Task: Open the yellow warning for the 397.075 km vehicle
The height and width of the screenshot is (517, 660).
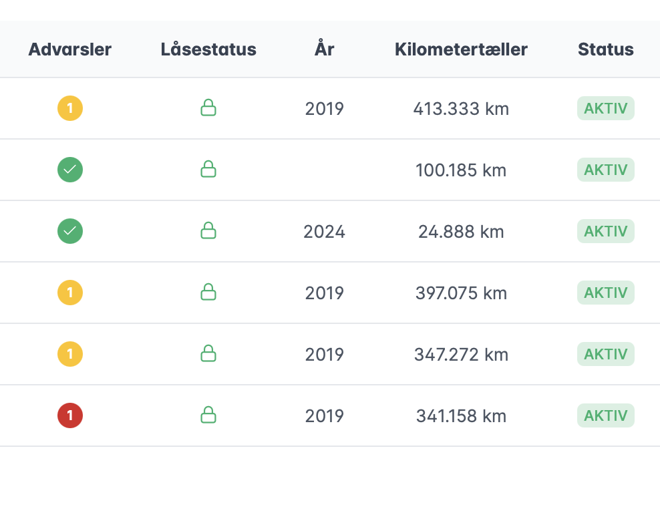Action: 70,293
